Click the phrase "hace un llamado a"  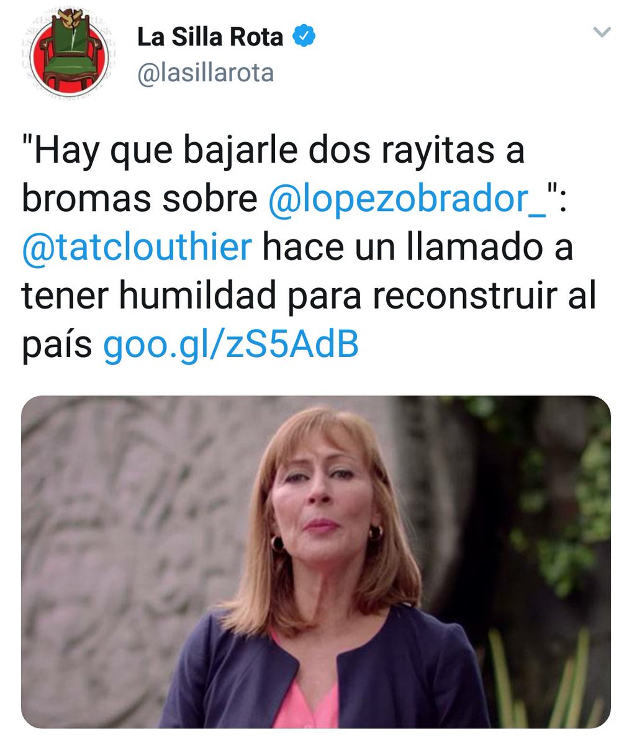click(417, 248)
